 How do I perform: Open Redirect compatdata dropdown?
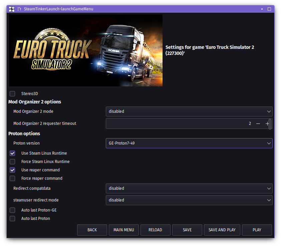coord(189,188)
